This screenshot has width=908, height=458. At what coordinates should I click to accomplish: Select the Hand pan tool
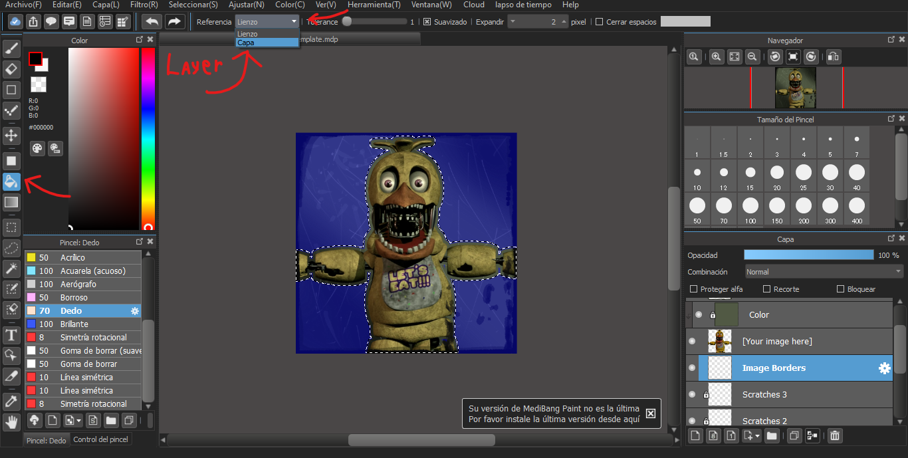(11, 421)
